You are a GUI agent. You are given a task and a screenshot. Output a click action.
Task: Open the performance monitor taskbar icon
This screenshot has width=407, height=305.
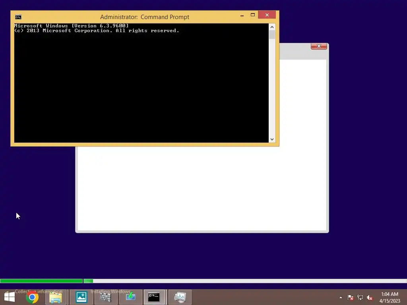coord(180,297)
